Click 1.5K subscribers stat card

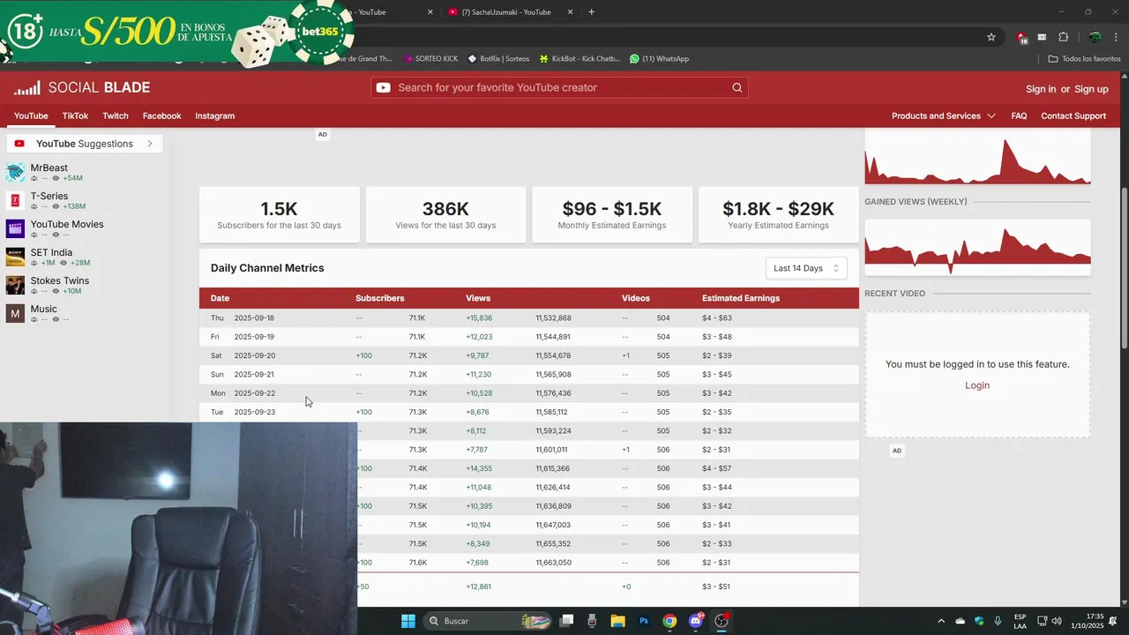click(279, 214)
